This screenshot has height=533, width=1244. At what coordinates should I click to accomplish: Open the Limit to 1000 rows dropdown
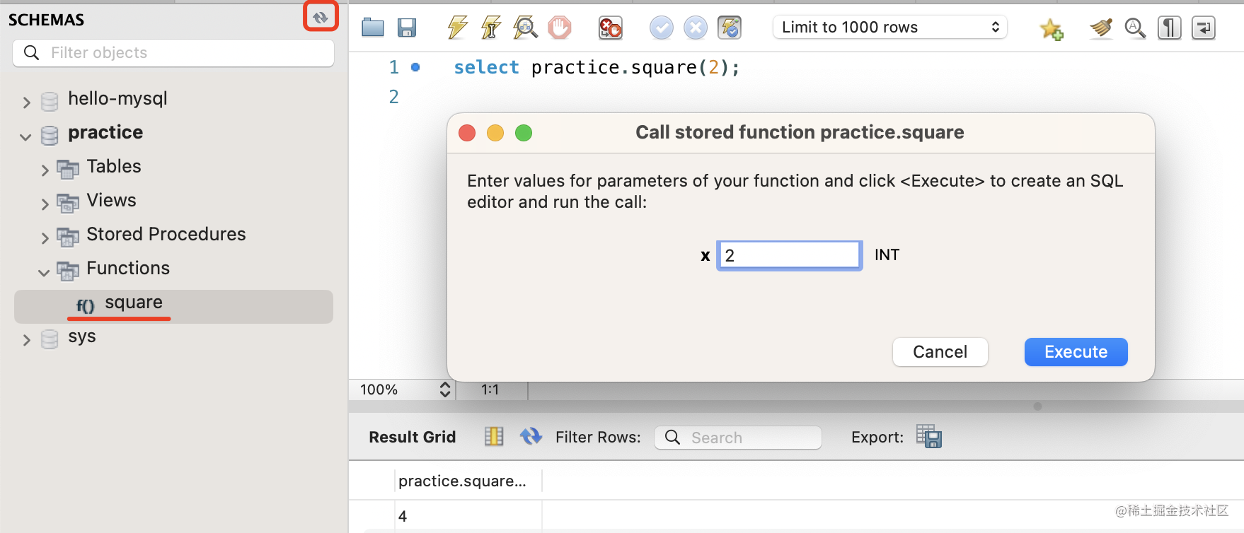[890, 28]
